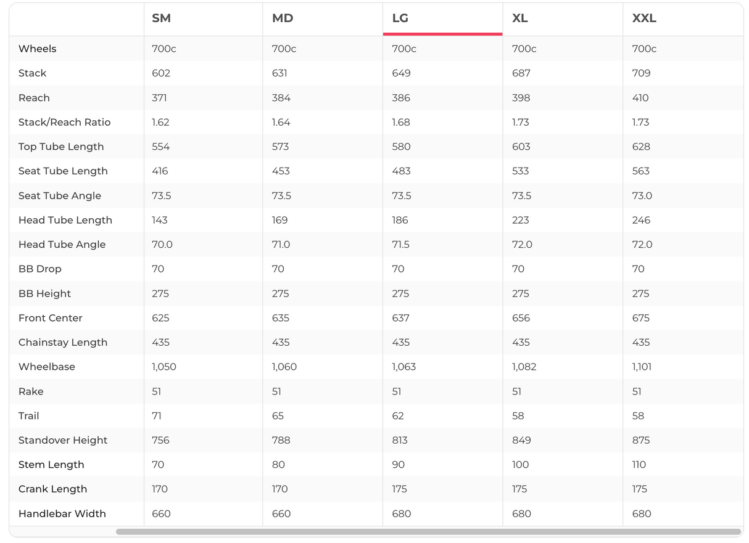Image resolution: width=749 pixels, height=543 pixels.
Task: Click the XL stem length value 100
Action: click(521, 465)
